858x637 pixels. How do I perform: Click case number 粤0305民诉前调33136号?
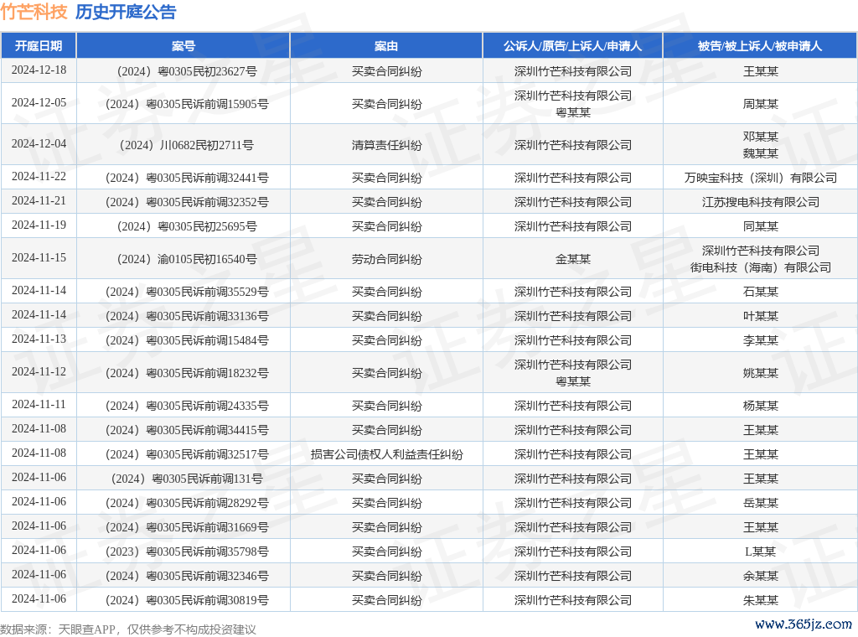(187, 316)
